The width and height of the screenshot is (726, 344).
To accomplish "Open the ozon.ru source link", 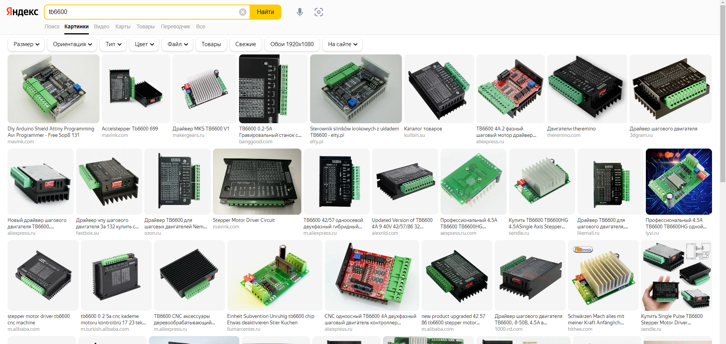I will 152,233.
